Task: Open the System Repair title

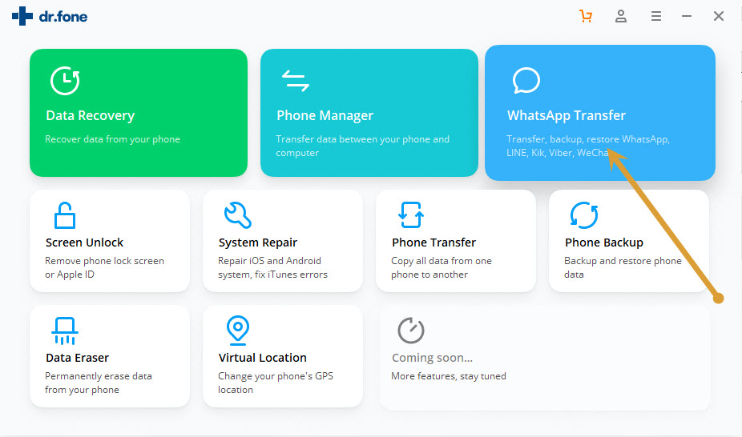Action: [258, 243]
